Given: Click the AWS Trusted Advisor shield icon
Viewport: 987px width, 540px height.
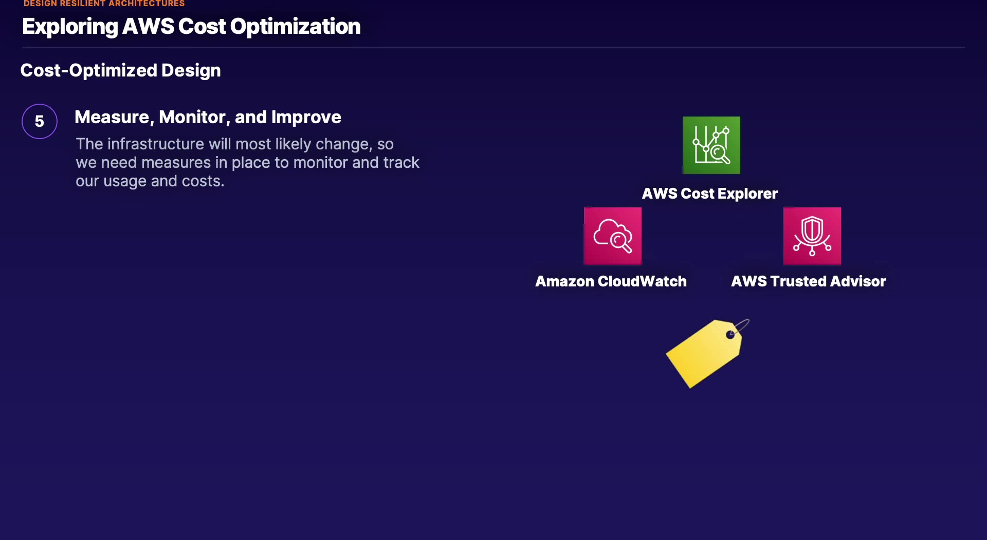Looking at the screenshot, I should point(812,236).
